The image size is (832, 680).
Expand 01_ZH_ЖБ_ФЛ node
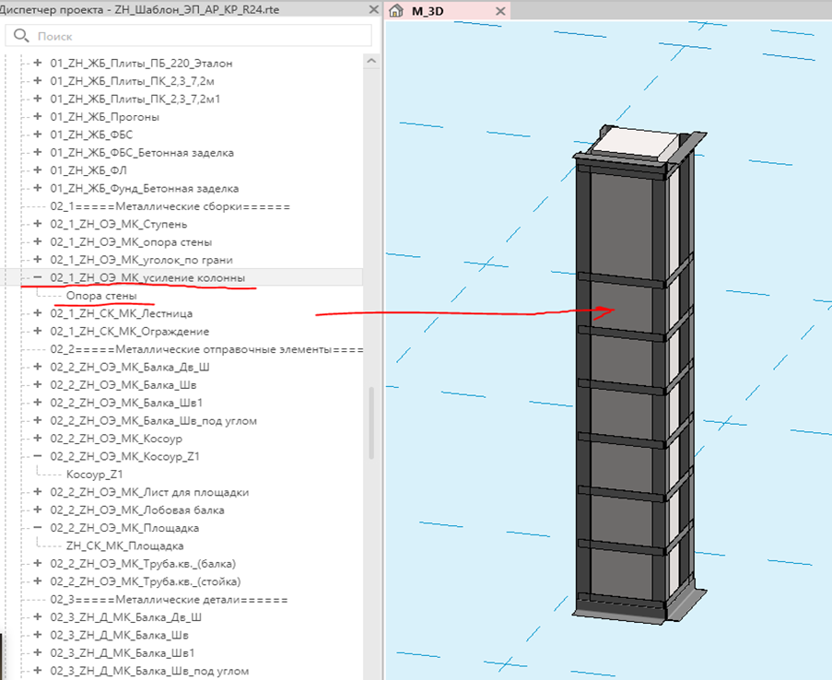tap(38, 170)
